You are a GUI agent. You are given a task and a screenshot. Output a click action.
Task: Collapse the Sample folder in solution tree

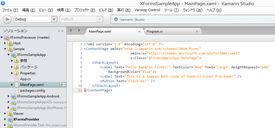point(5,49)
